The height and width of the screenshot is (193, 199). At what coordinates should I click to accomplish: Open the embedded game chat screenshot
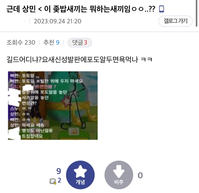coord(53,105)
